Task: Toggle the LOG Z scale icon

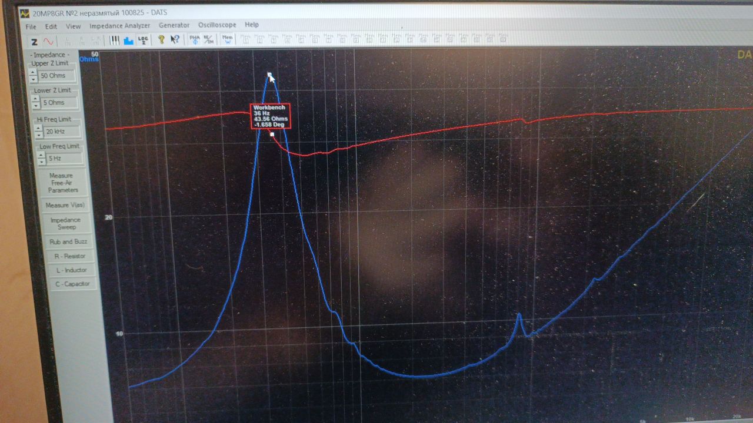Action: pos(143,40)
